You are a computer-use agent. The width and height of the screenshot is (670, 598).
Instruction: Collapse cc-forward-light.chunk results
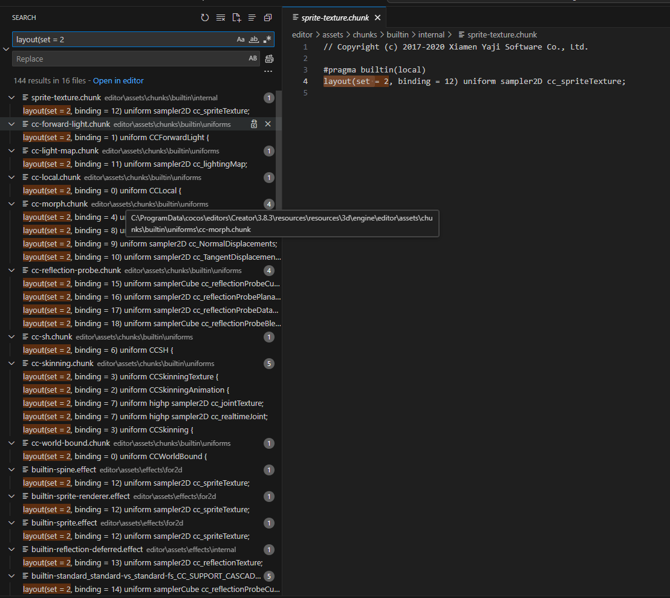(11, 124)
